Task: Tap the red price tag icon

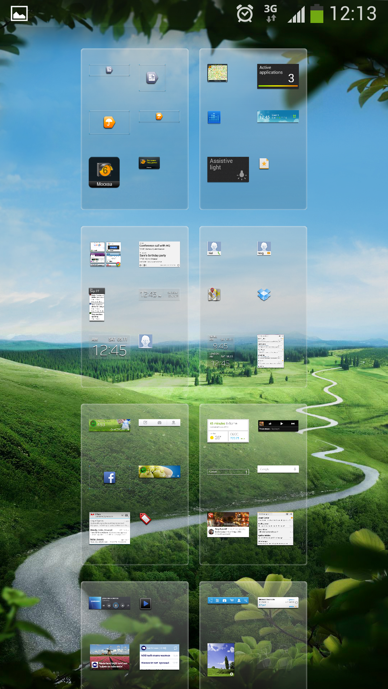Action: pos(145,519)
